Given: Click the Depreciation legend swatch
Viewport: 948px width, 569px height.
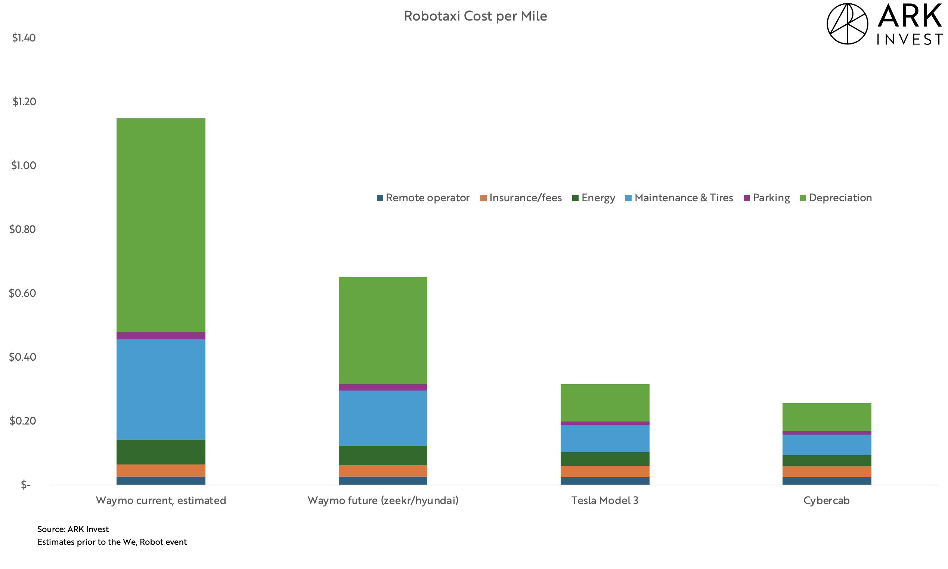Looking at the screenshot, I should click(803, 198).
